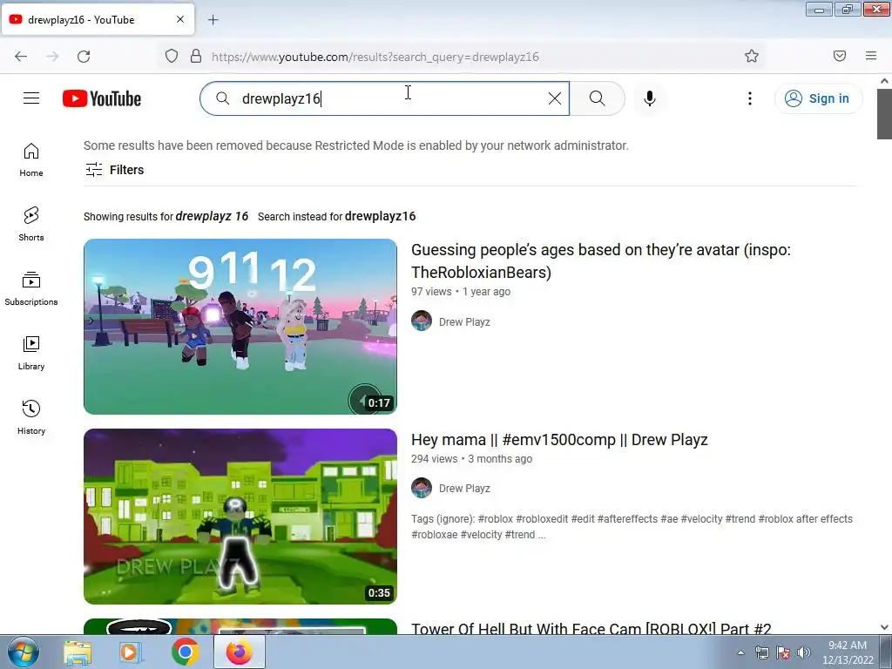Viewport: 892px width, 669px height.
Task: Open the YouTube guide hamburger menu
Action: [31, 98]
